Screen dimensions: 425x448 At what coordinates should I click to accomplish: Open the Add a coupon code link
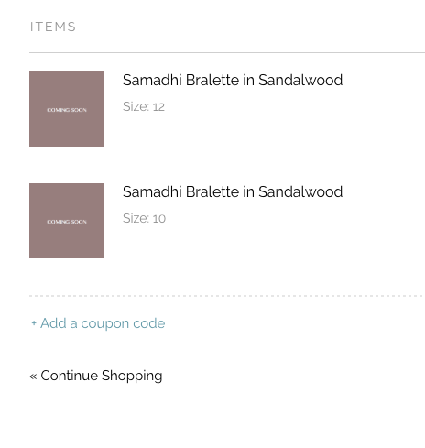pos(98,323)
